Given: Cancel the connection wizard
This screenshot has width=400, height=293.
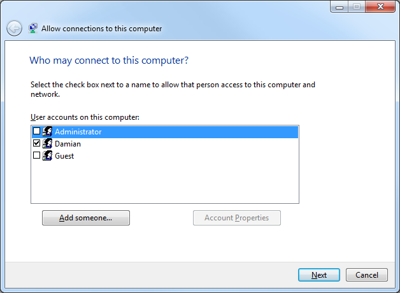Looking at the screenshot, I should click(367, 275).
